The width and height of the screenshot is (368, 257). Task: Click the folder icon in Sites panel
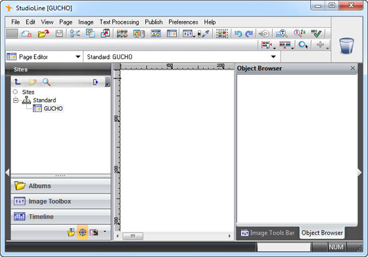tap(32, 82)
